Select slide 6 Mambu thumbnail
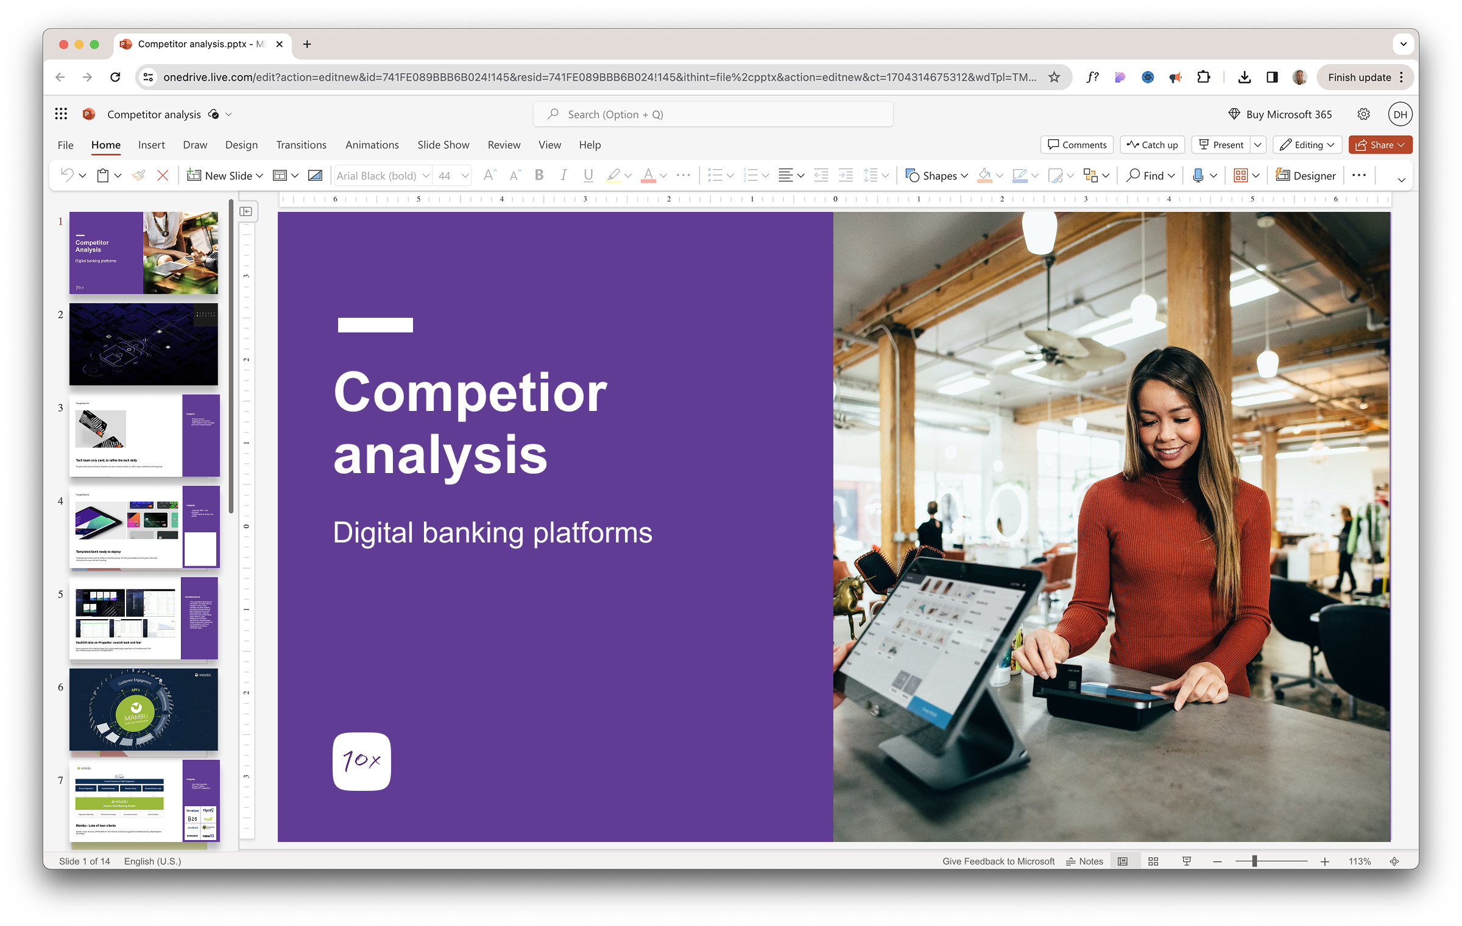Screen dimensions: 1462x926 [x=144, y=709]
